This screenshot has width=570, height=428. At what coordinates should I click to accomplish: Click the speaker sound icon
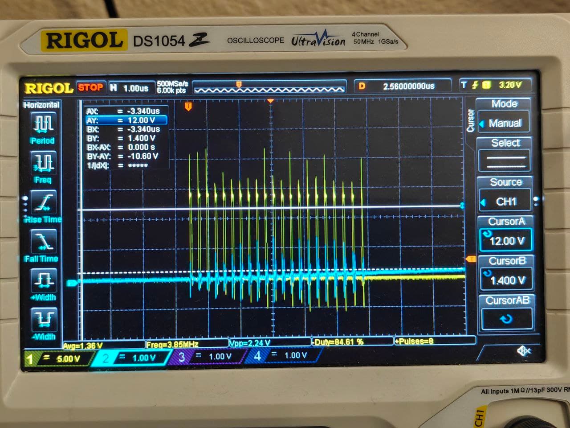523,351
